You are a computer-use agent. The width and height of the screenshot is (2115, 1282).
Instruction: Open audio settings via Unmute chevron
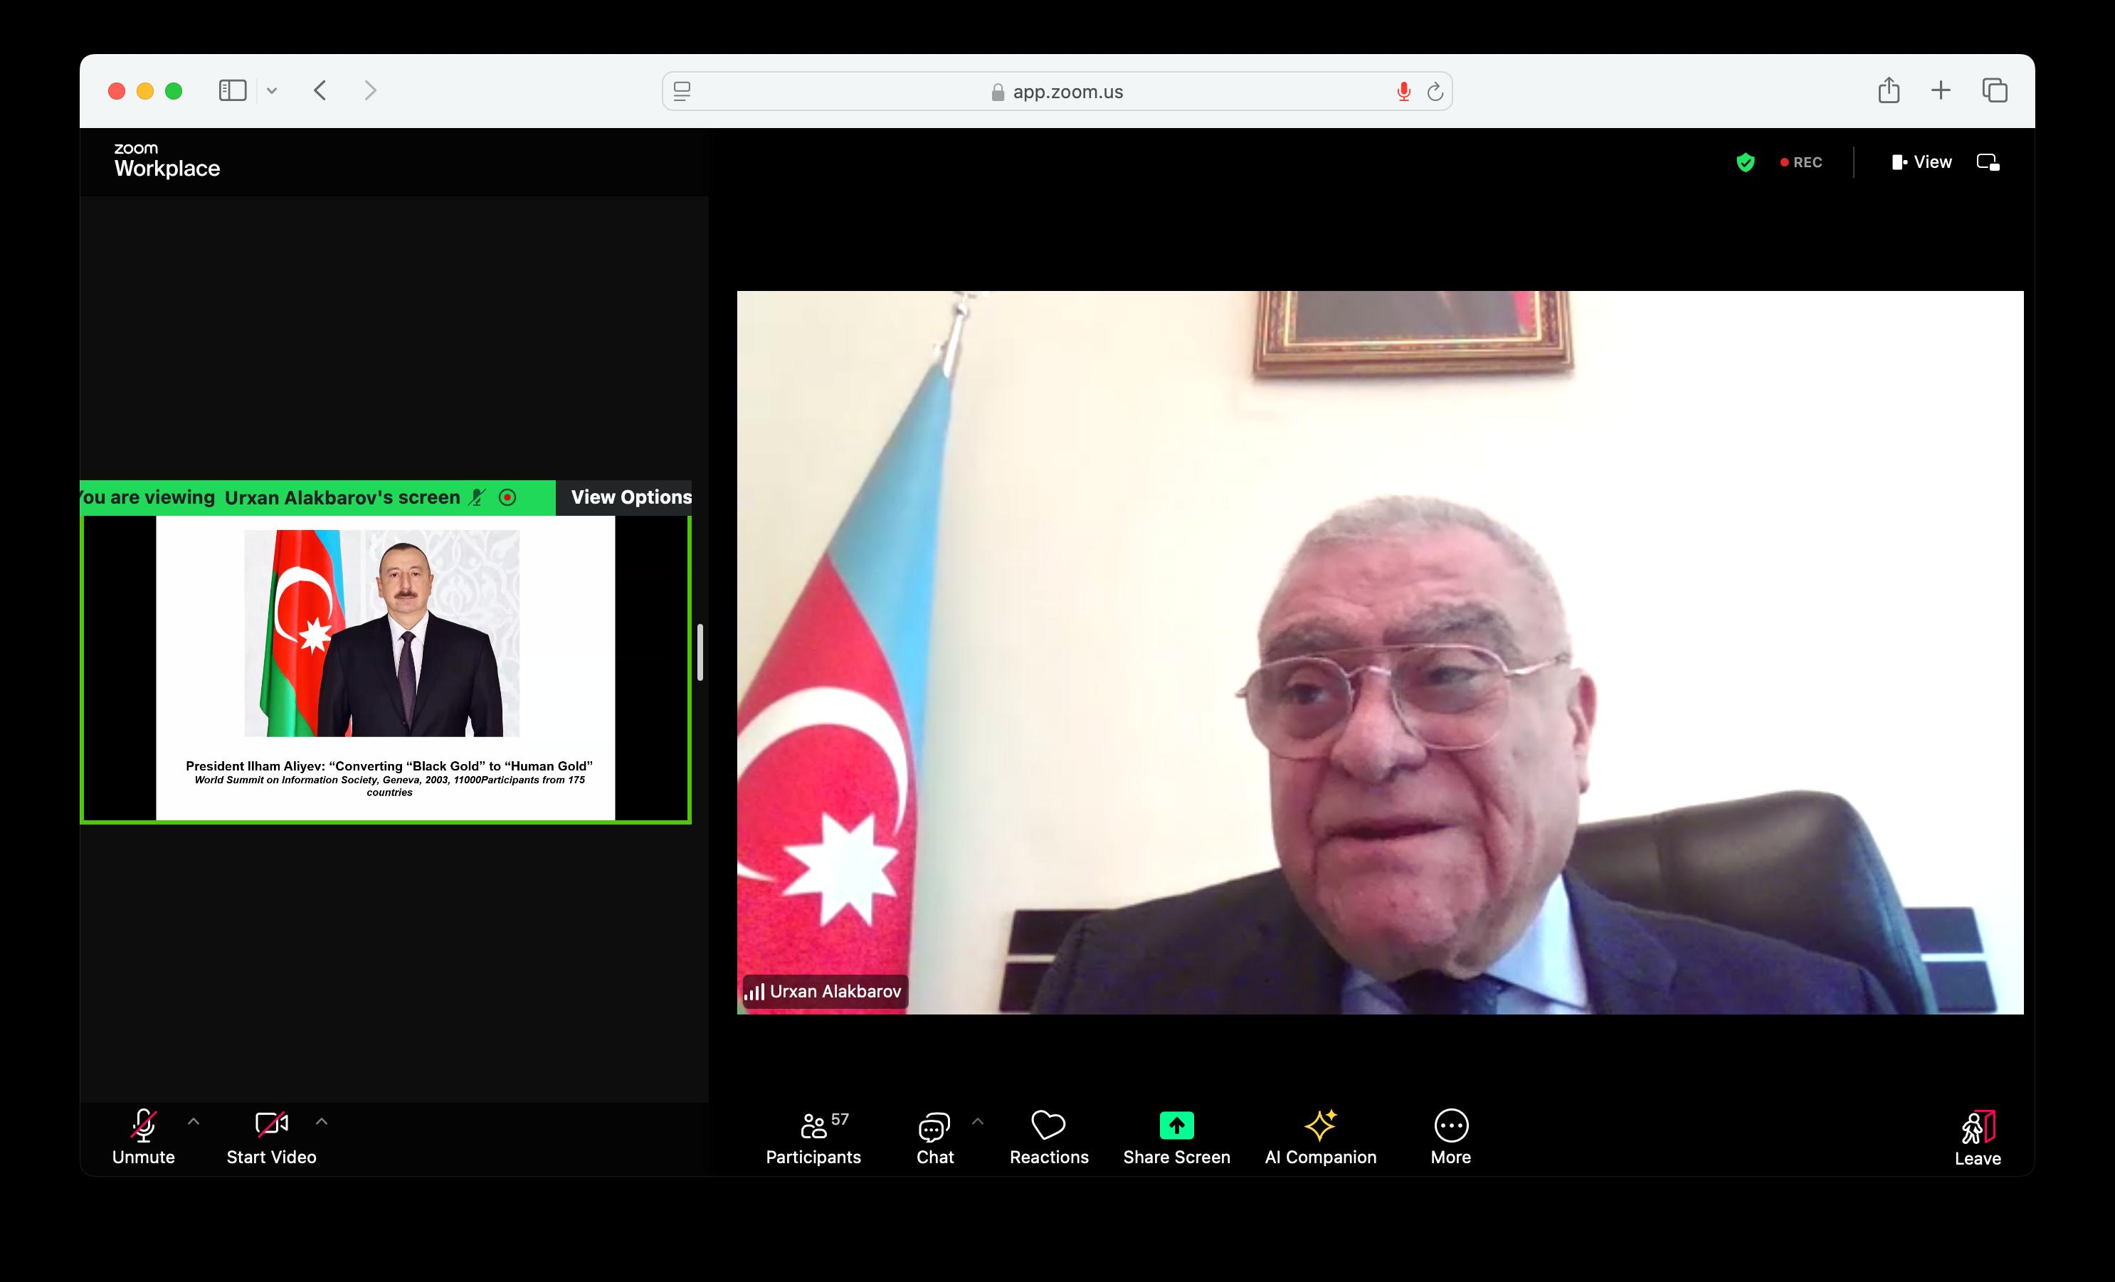(194, 1121)
